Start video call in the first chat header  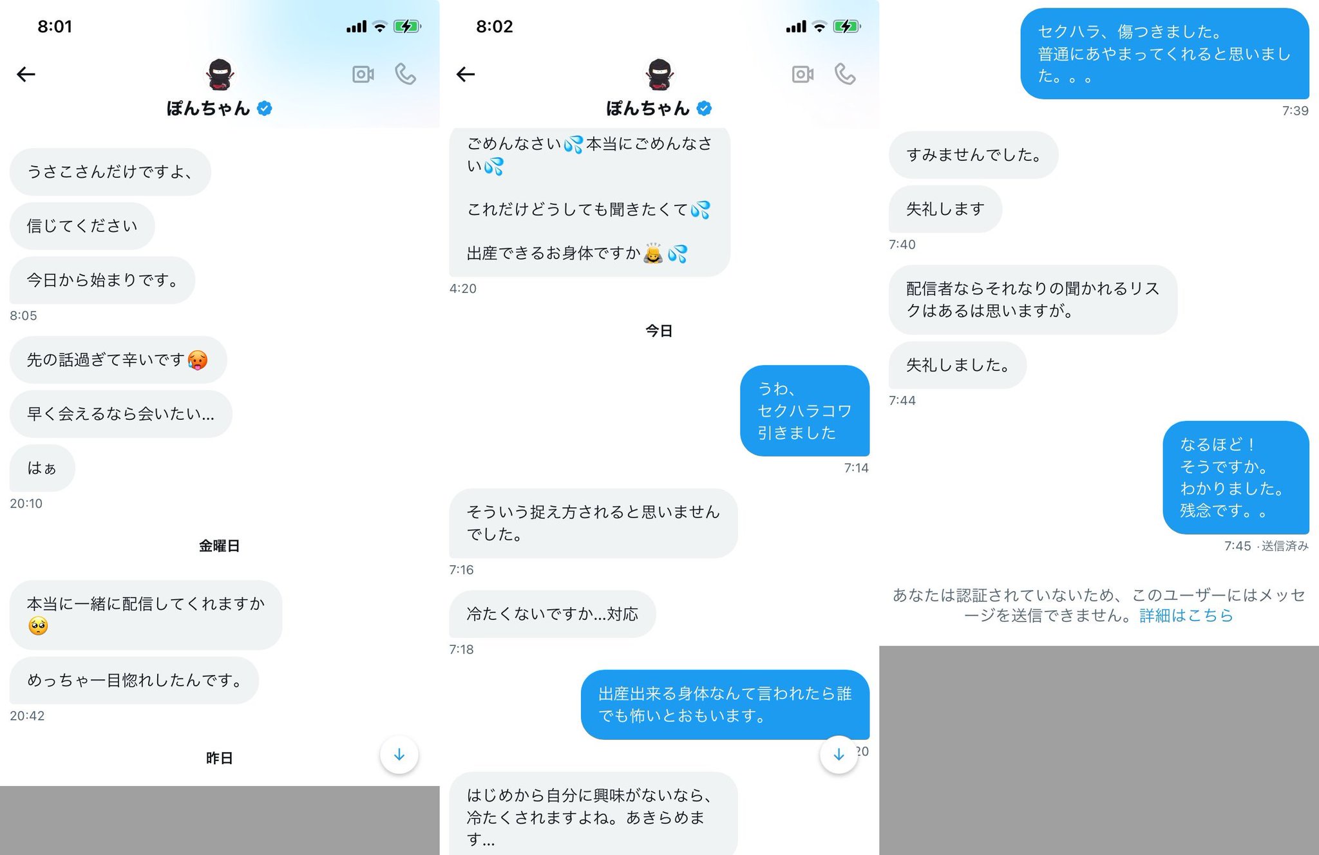coord(363,75)
